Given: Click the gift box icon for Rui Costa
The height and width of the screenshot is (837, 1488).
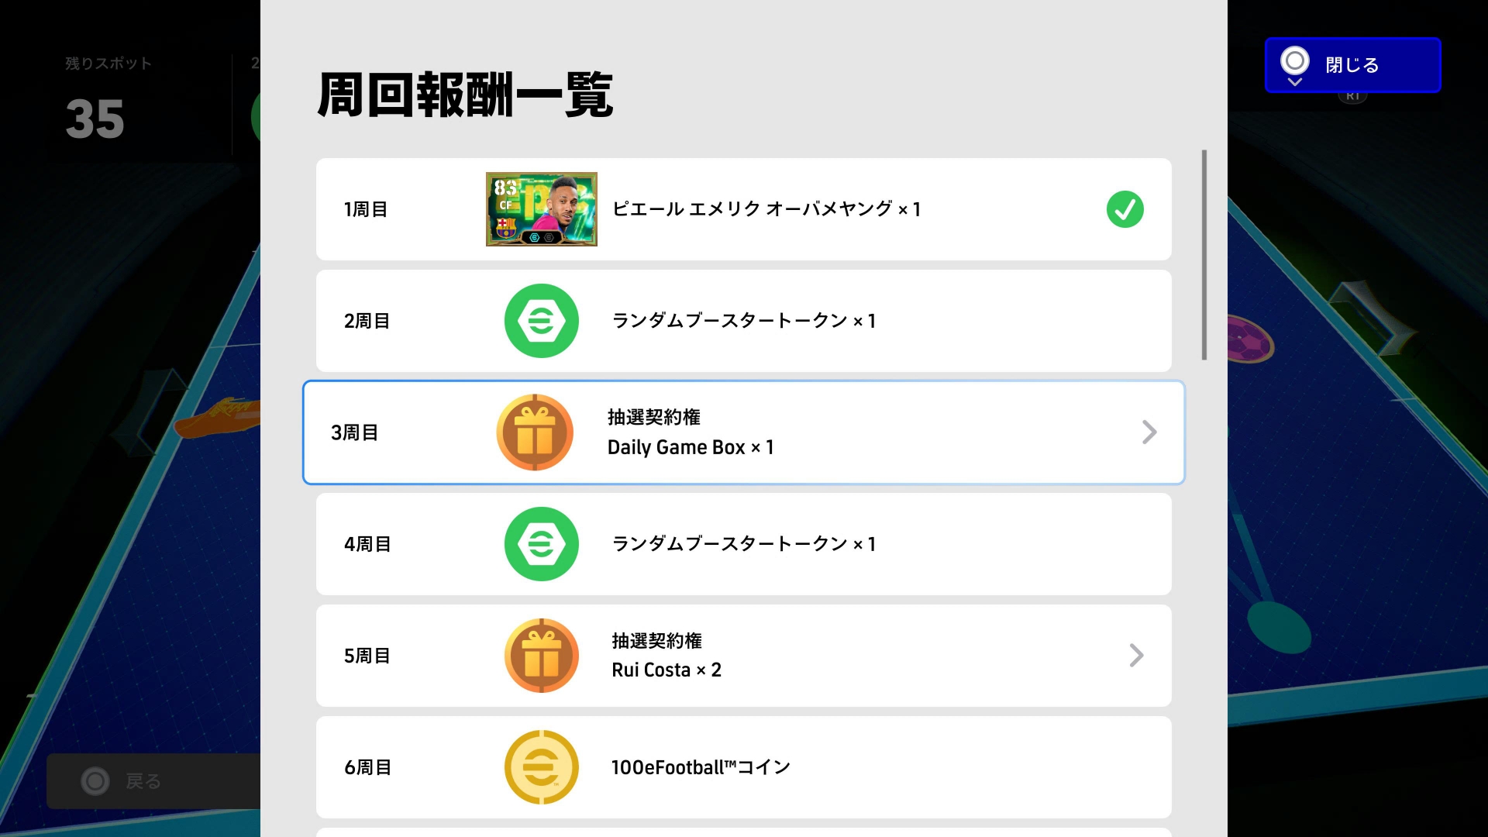Looking at the screenshot, I should point(541,656).
